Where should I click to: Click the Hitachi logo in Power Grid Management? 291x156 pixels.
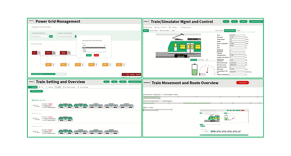coord(31,21)
